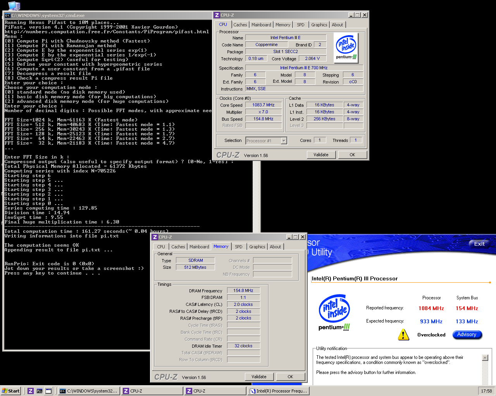Click the Level 2 cache value 256 KBytes
The image size is (496, 396).
click(324, 119)
